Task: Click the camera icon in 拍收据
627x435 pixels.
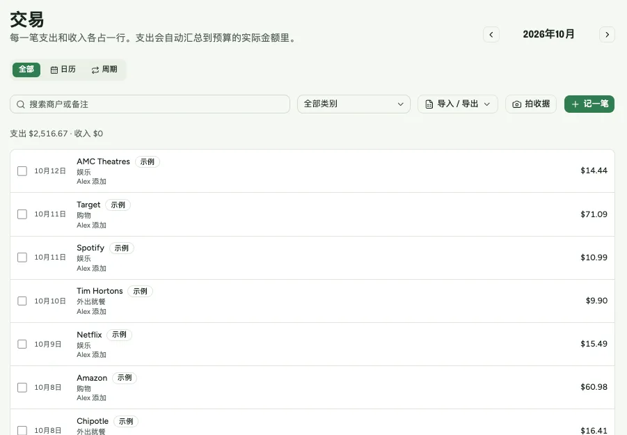Action: pos(516,104)
